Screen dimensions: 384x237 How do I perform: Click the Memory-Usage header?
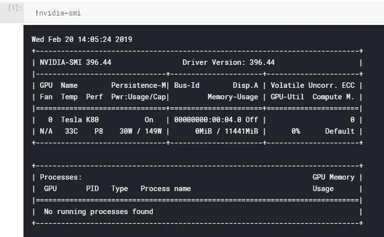click(x=233, y=97)
